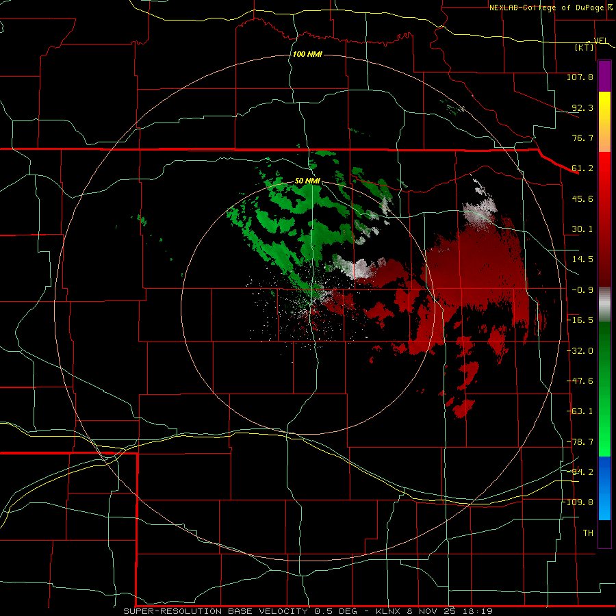Select the 92.3 velocity scale value

[x=582, y=107]
